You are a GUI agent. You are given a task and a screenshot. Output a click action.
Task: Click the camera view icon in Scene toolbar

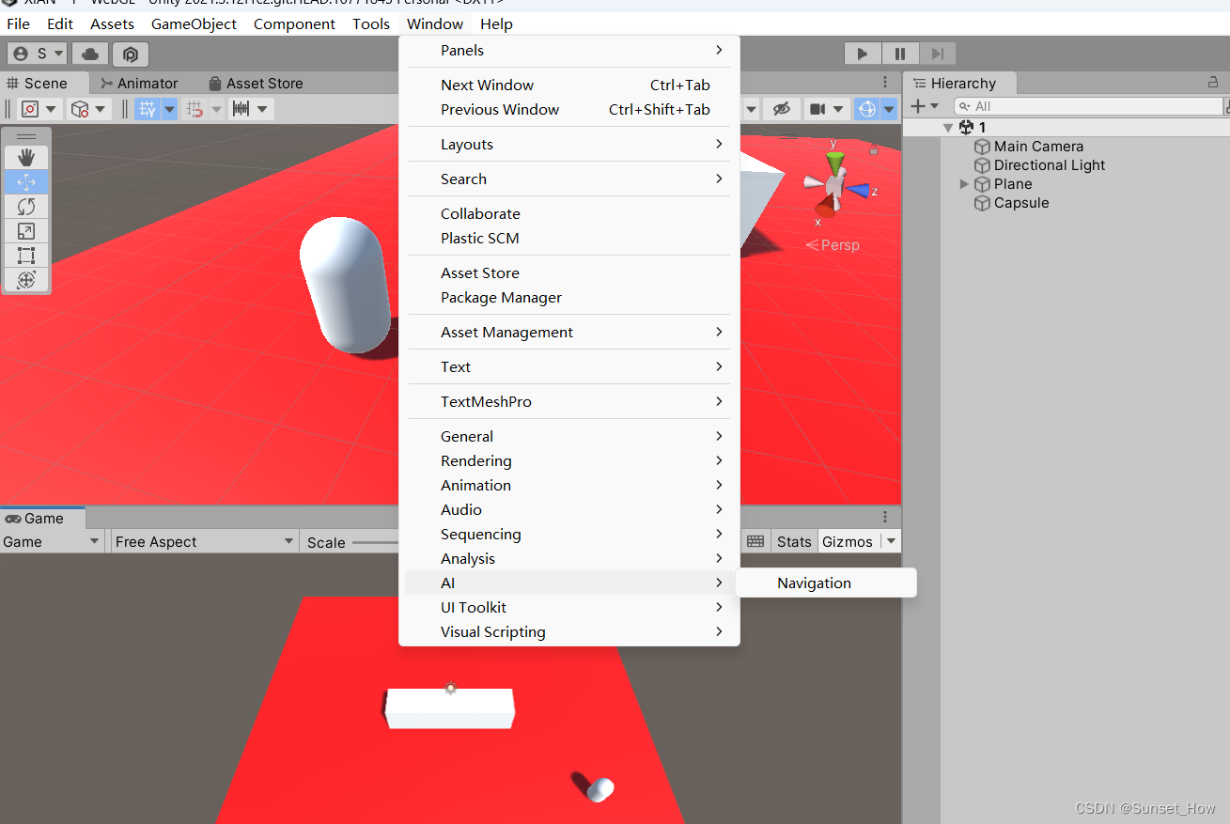(x=819, y=108)
